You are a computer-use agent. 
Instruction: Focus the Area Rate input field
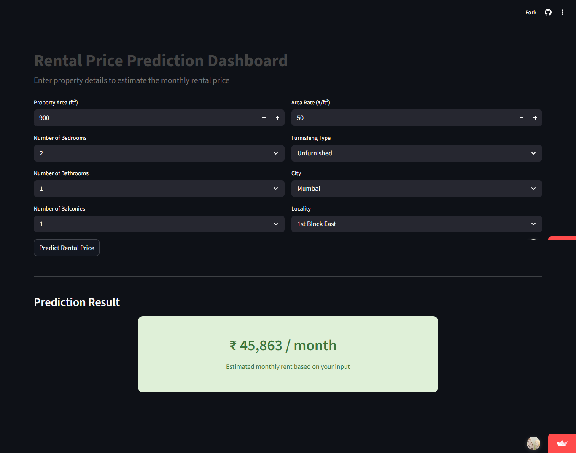click(x=403, y=118)
